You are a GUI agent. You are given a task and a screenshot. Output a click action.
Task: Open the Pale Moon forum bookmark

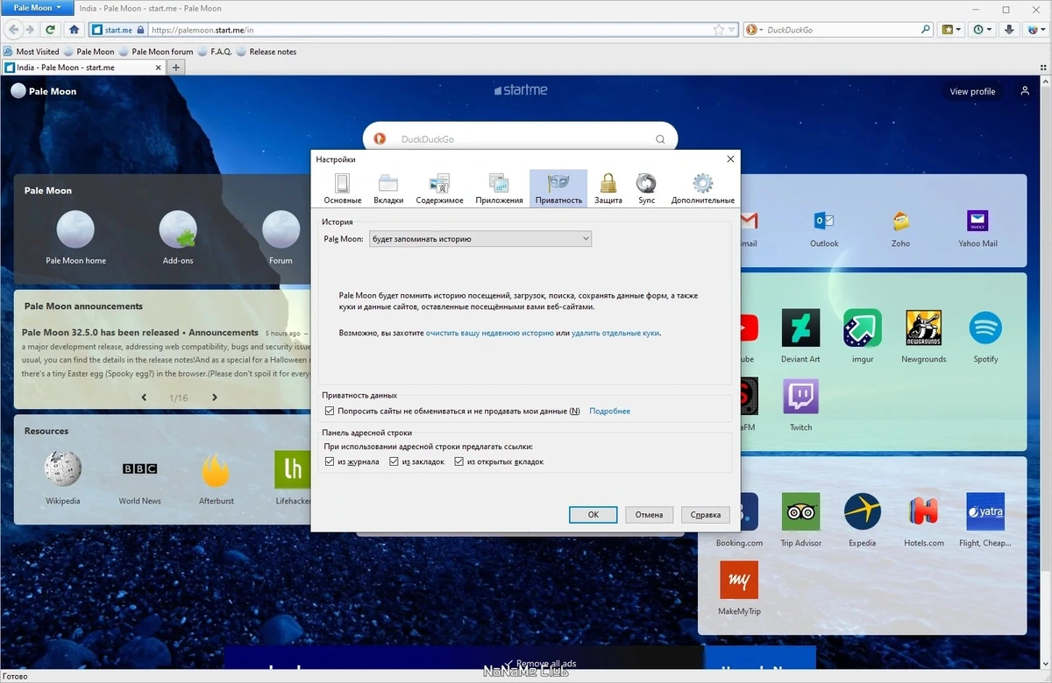[156, 52]
